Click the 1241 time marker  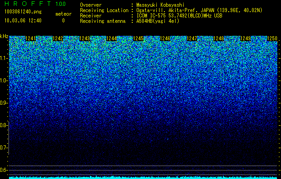(x=31, y=38)
